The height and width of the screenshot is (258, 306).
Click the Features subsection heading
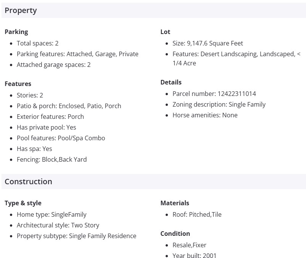[18, 84]
